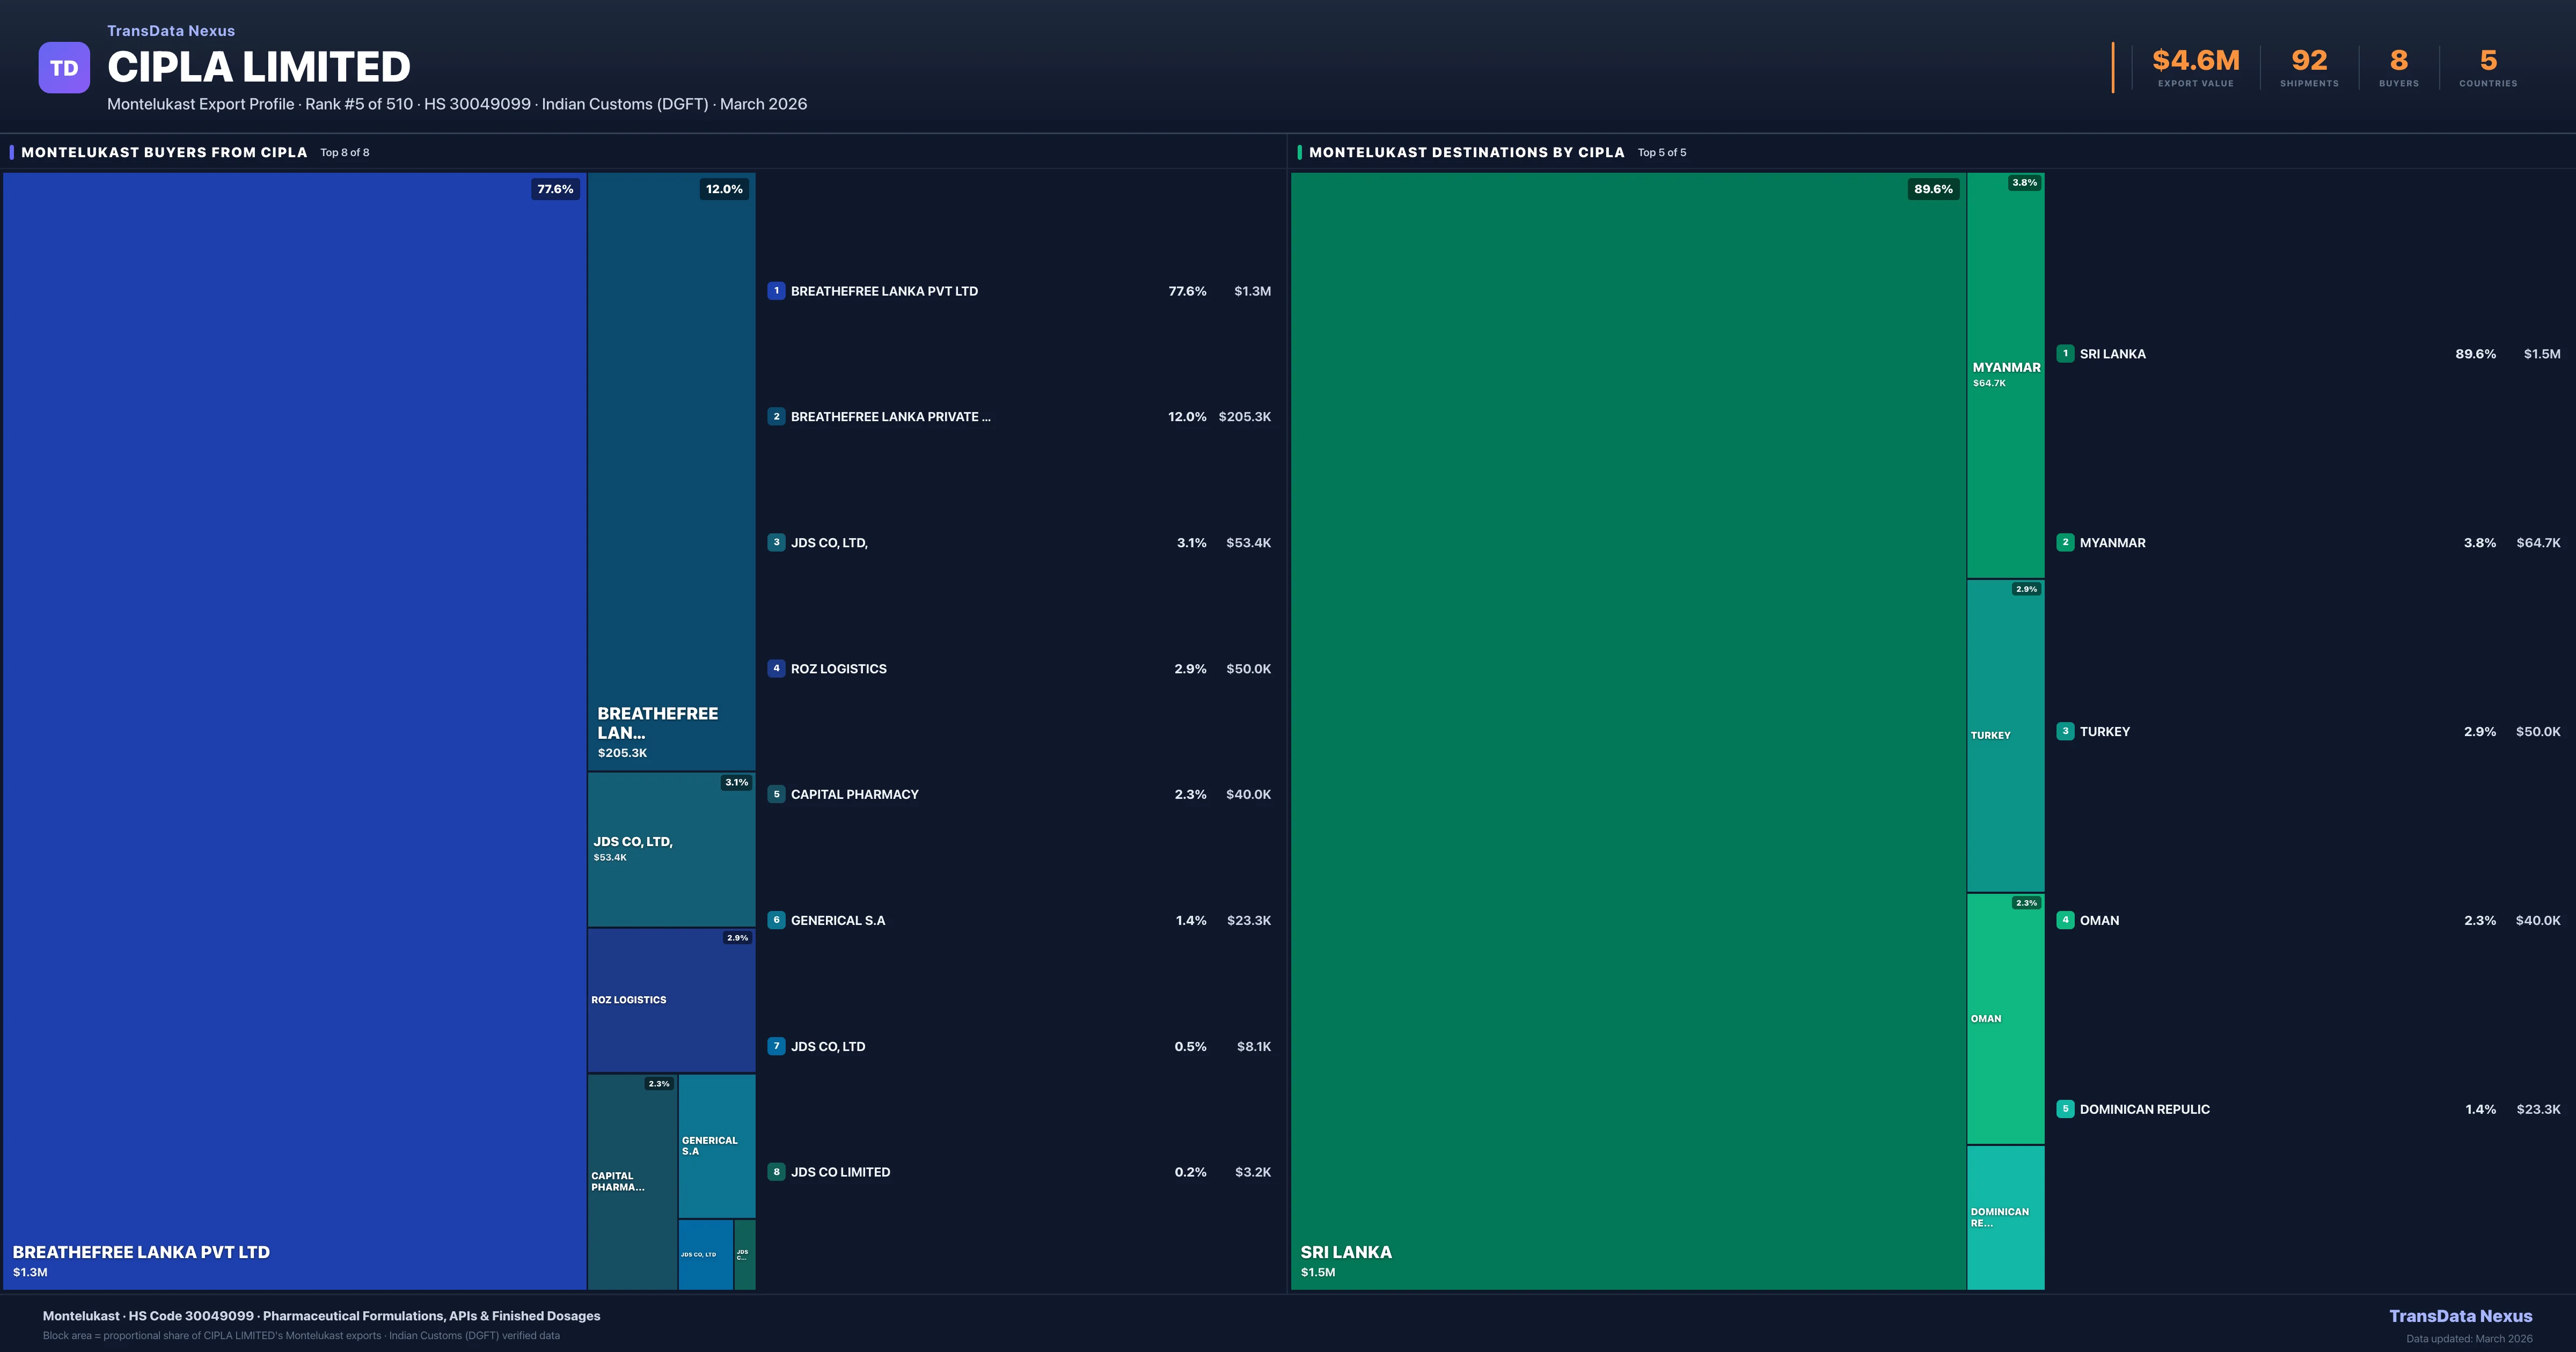Viewport: 2576px width, 1352px height.
Task: Open the Capital Pharmacy buyer list row
Action: [x=1018, y=794]
